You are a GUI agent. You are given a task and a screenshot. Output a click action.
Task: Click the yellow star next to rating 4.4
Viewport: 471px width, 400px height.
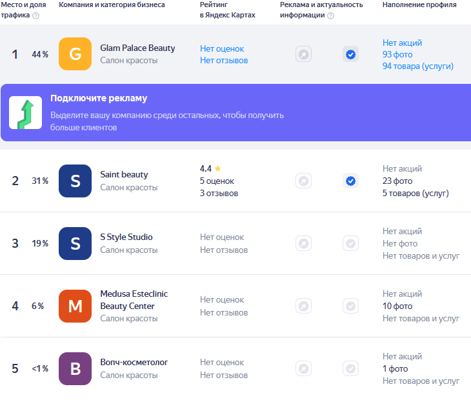218,168
